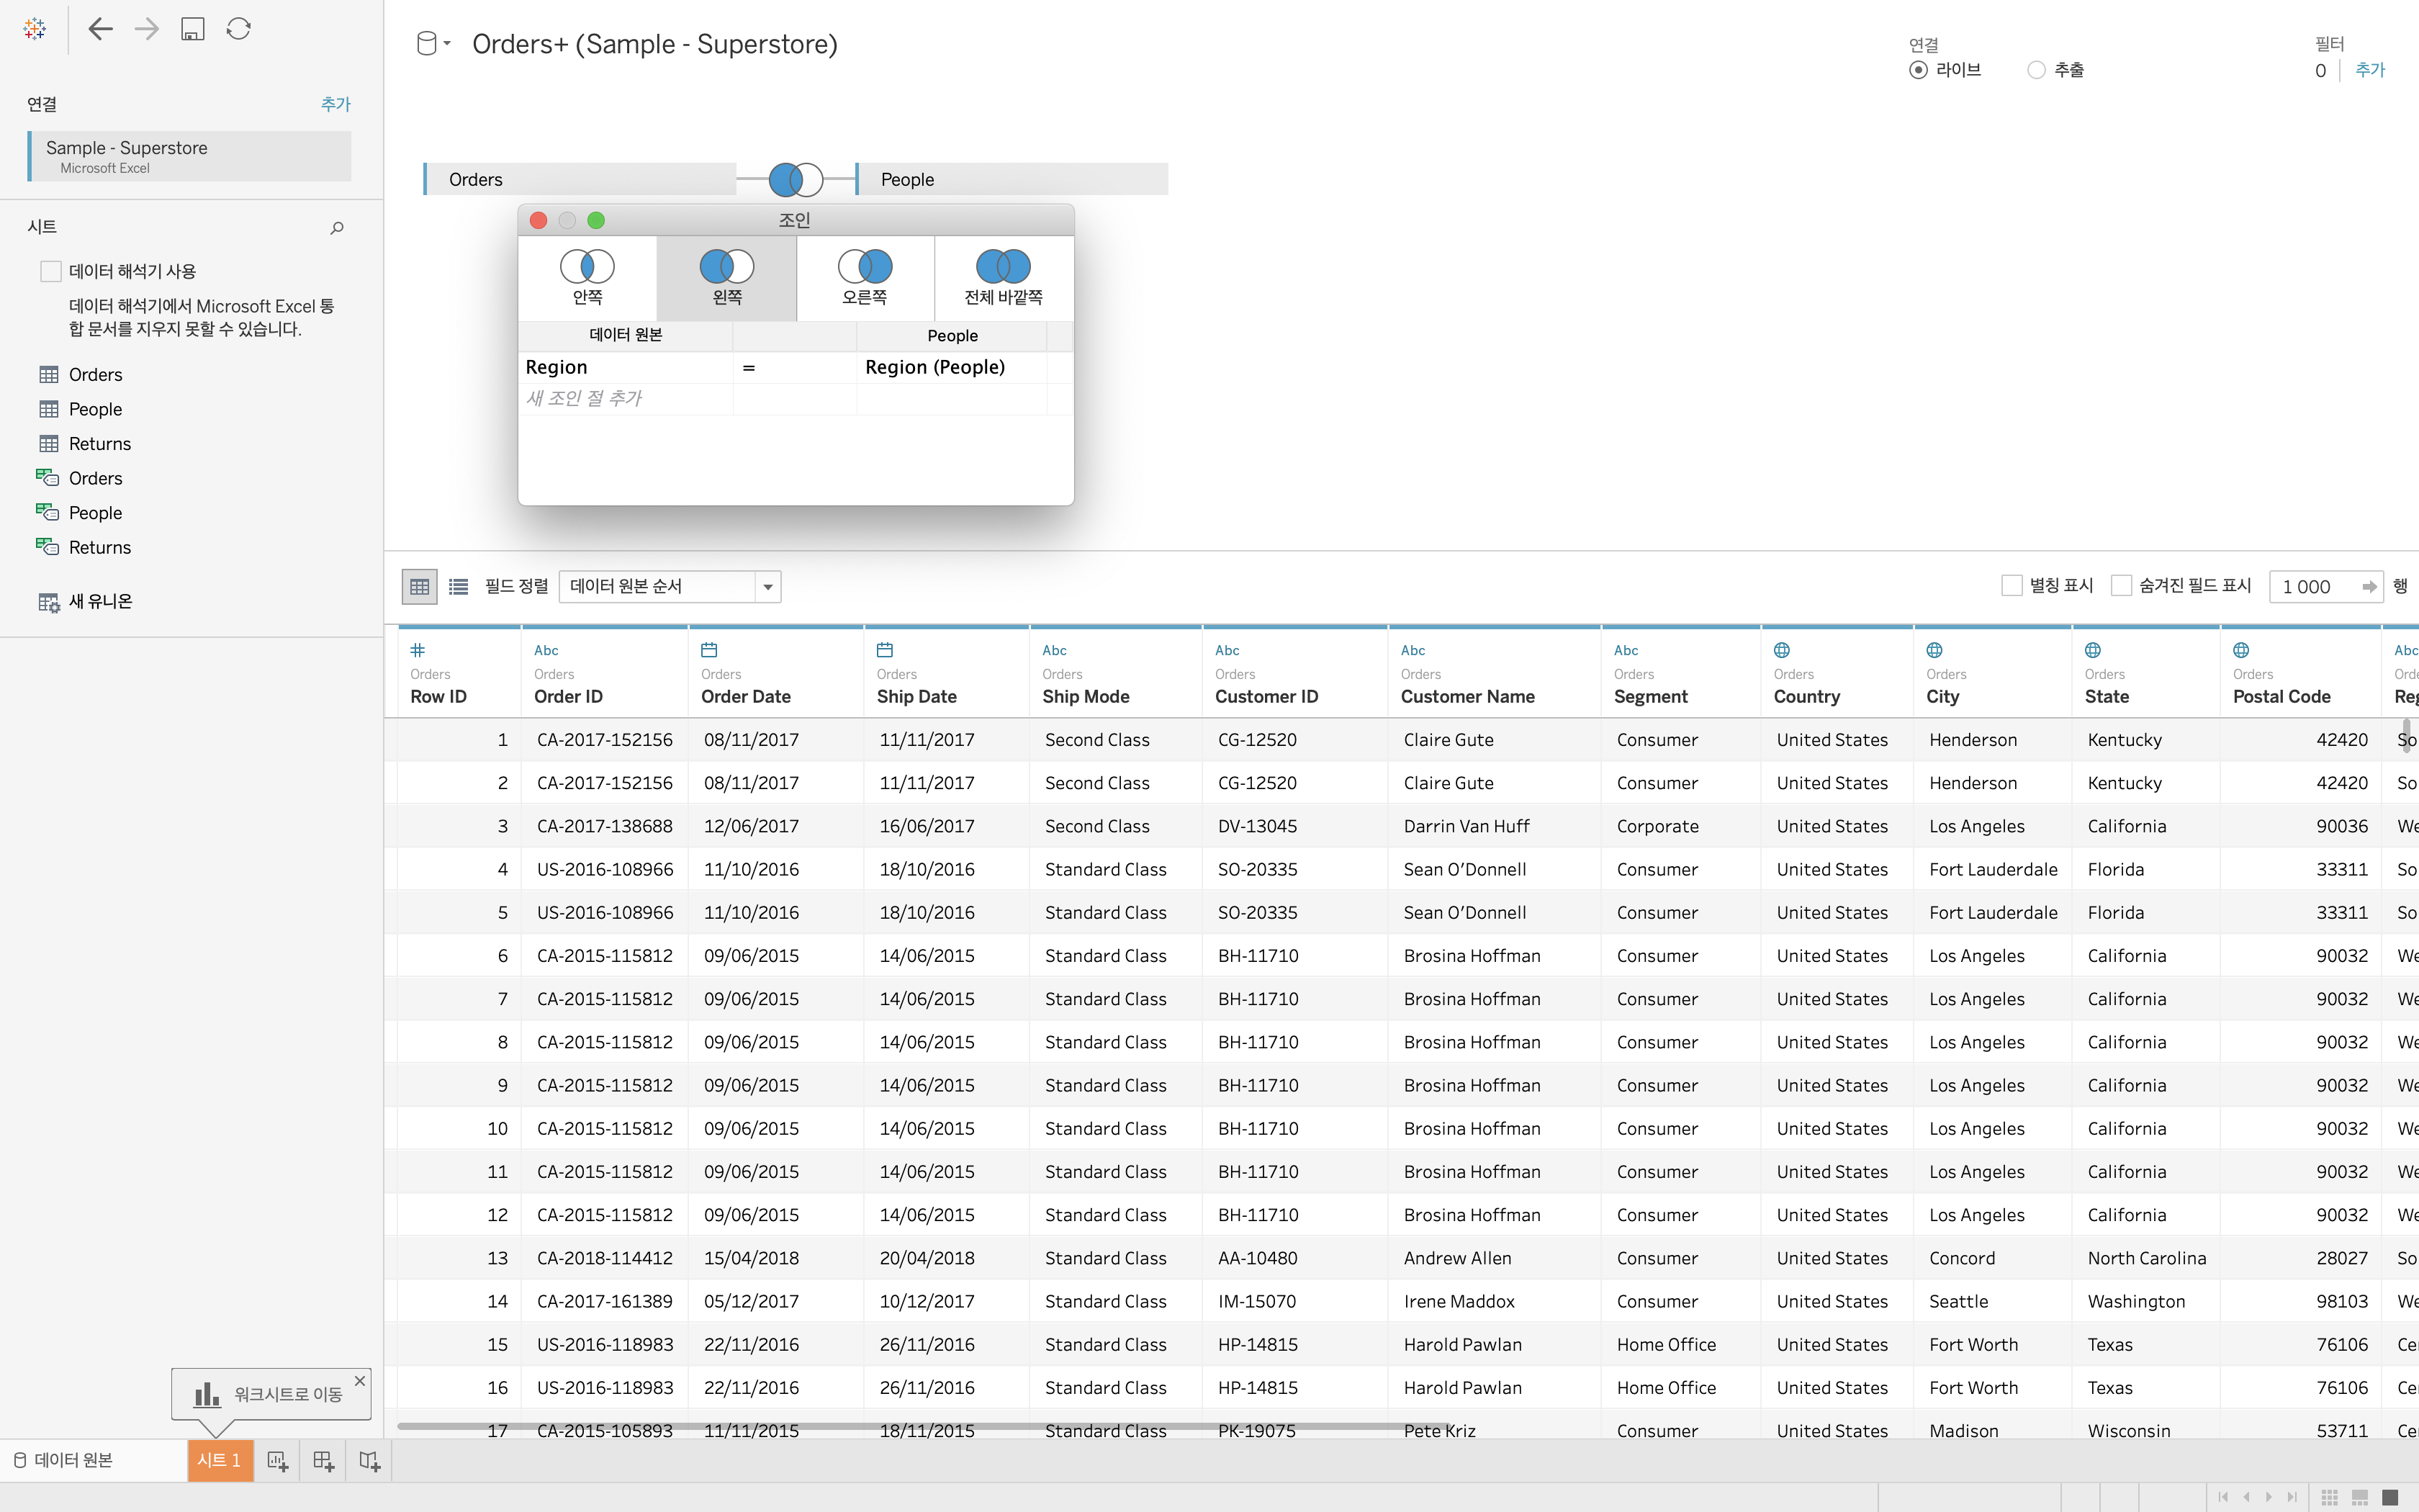Image resolution: width=2419 pixels, height=1512 pixels.
Task: Switch to metadata list view icon
Action: tap(459, 587)
